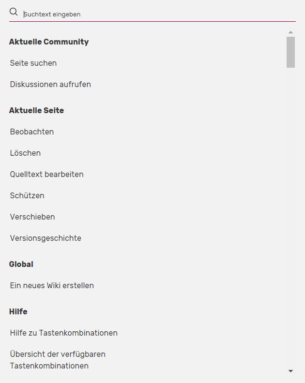The image size is (305, 383).
Task: Choose Schützen page action
Action: pyautogui.click(x=27, y=195)
